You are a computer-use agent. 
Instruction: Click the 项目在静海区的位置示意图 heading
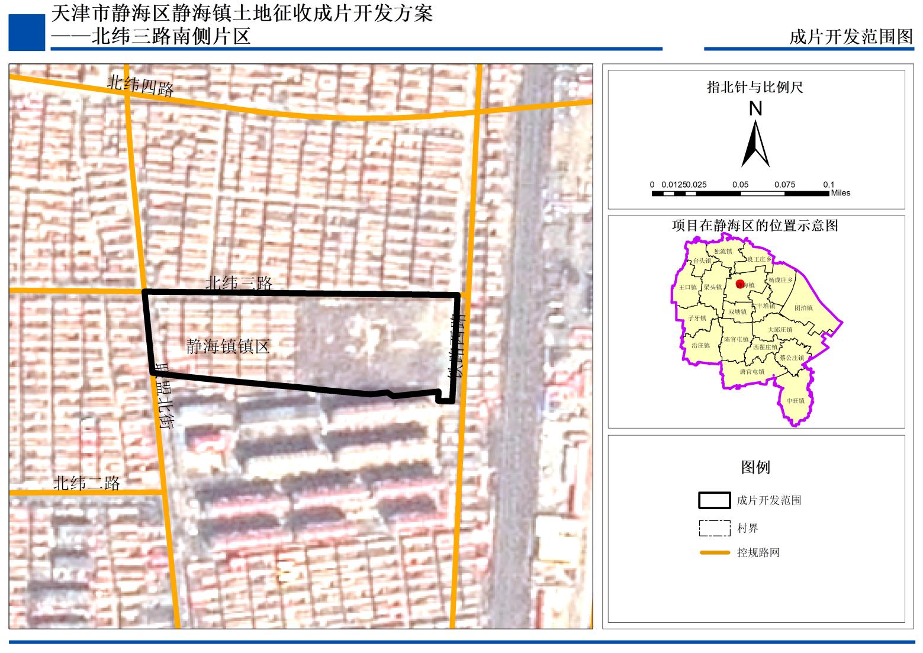click(755, 226)
